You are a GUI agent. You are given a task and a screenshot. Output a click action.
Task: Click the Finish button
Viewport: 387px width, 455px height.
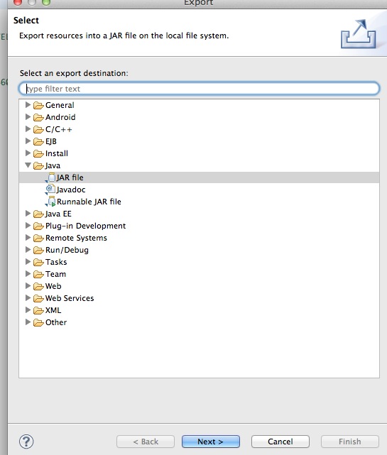(x=350, y=442)
